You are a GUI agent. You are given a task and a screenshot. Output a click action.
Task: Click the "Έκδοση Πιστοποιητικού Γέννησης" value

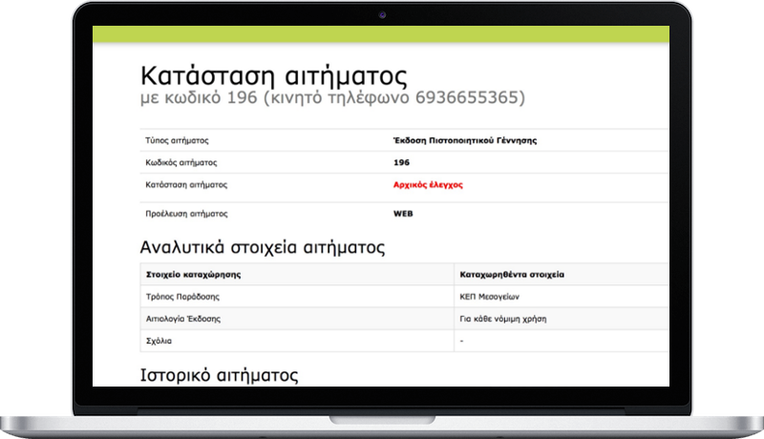464,140
